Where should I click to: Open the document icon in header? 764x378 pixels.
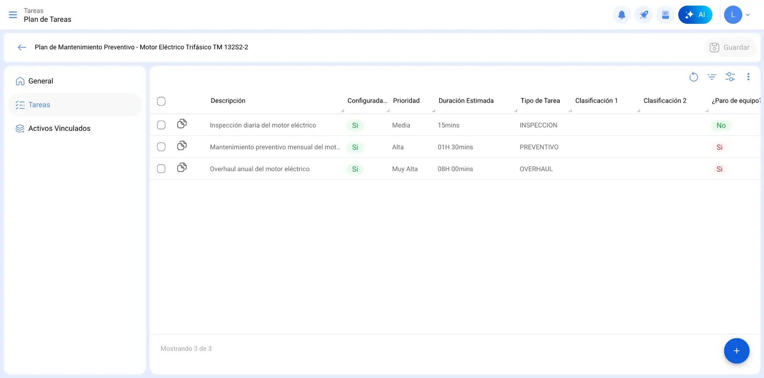(x=665, y=15)
